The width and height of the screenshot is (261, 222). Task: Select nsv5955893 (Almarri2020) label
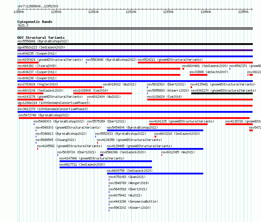[168, 90]
